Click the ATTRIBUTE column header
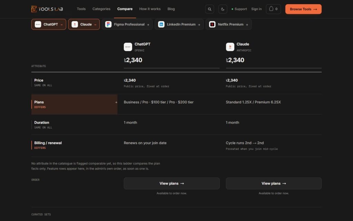This screenshot has height=221, width=353. [39, 66]
